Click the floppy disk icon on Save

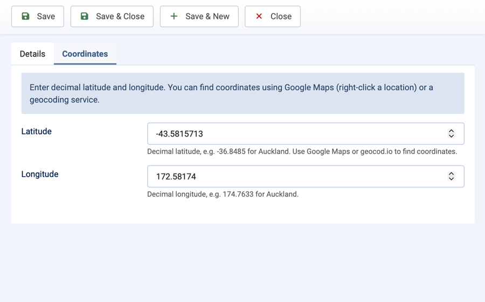(x=25, y=16)
